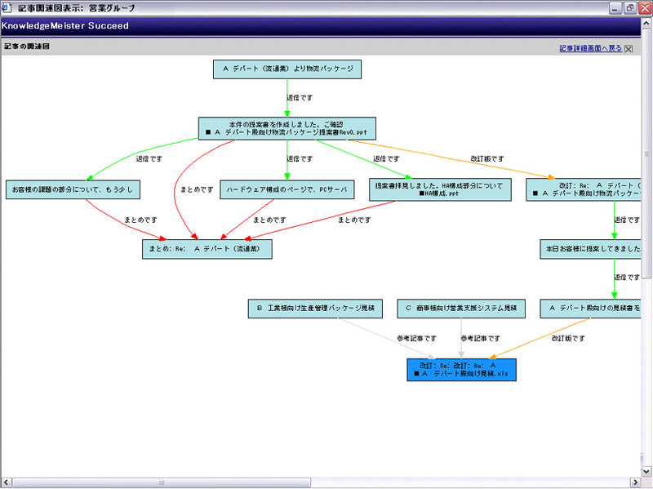Select node A デパート殿向けの見積書を

[590, 309]
